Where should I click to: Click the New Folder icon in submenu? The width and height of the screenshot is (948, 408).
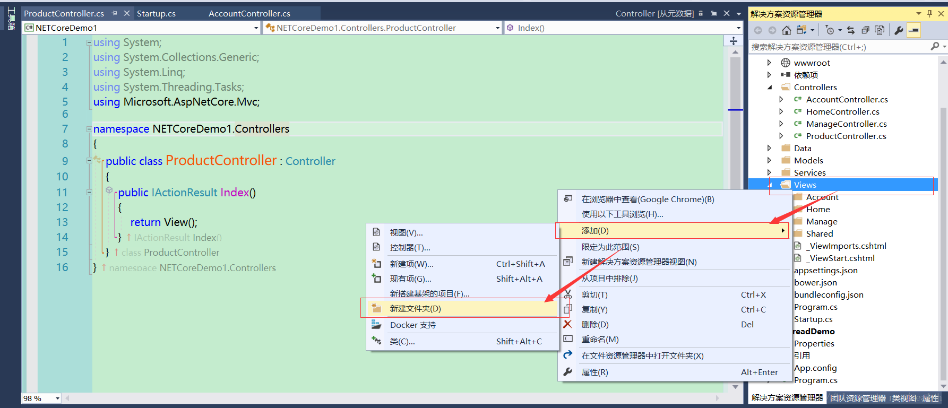click(376, 308)
